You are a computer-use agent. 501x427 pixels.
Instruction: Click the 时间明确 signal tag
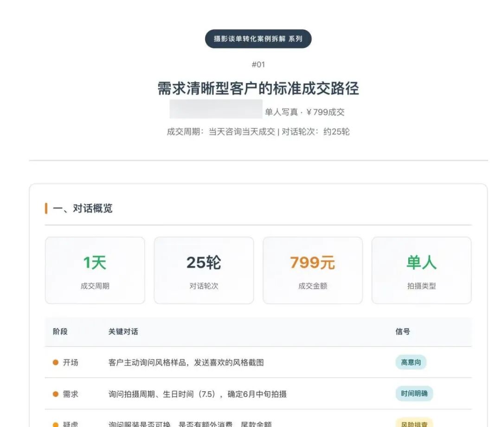click(414, 394)
